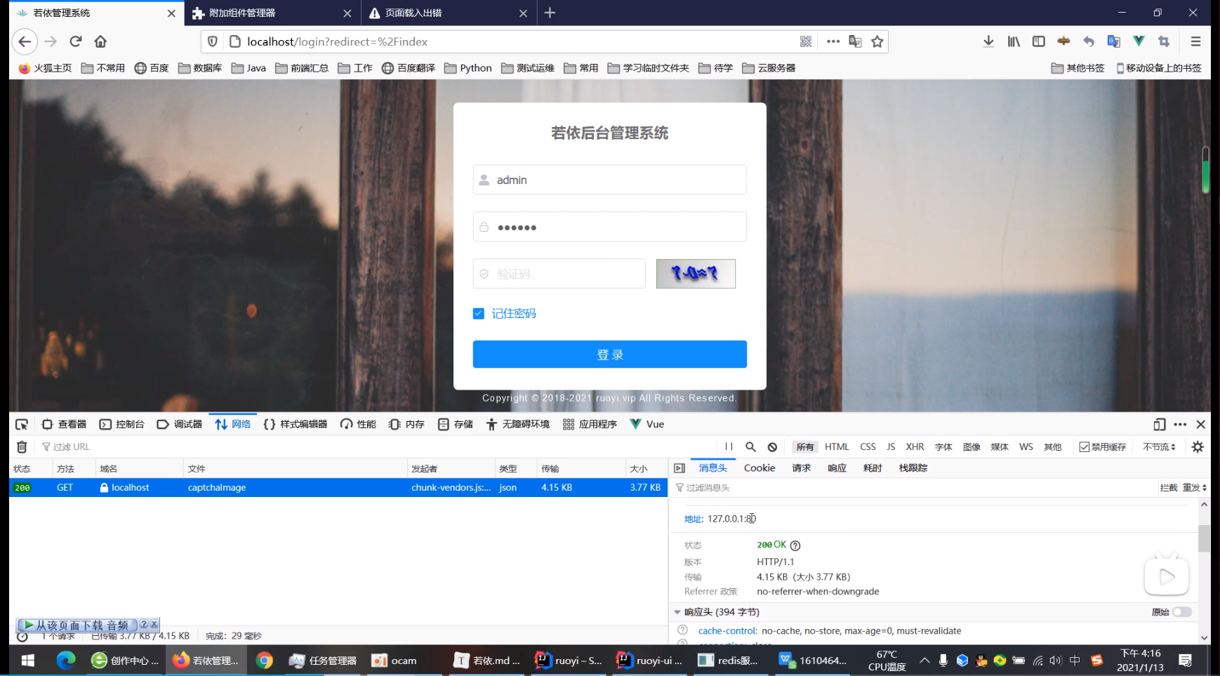This screenshot has width=1220, height=676.
Task: Filter requests by JS
Action: pyautogui.click(x=891, y=446)
